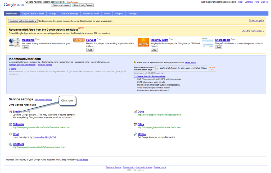Open the Docs service link
The height and width of the screenshot is (173, 271).
141,112
